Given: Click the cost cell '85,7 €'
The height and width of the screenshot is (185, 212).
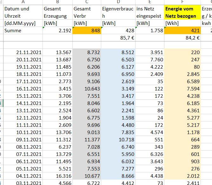Looking at the screenshot, I should click(x=118, y=38).
